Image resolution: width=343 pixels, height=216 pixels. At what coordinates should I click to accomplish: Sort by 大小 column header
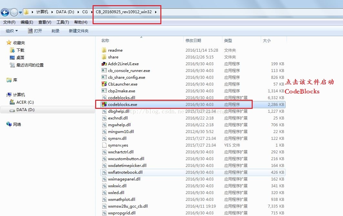point(267,40)
